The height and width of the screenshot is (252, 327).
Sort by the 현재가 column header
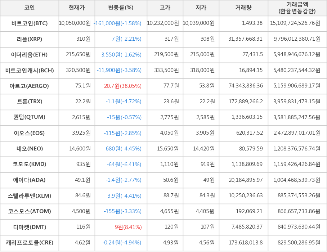tap(77, 8)
